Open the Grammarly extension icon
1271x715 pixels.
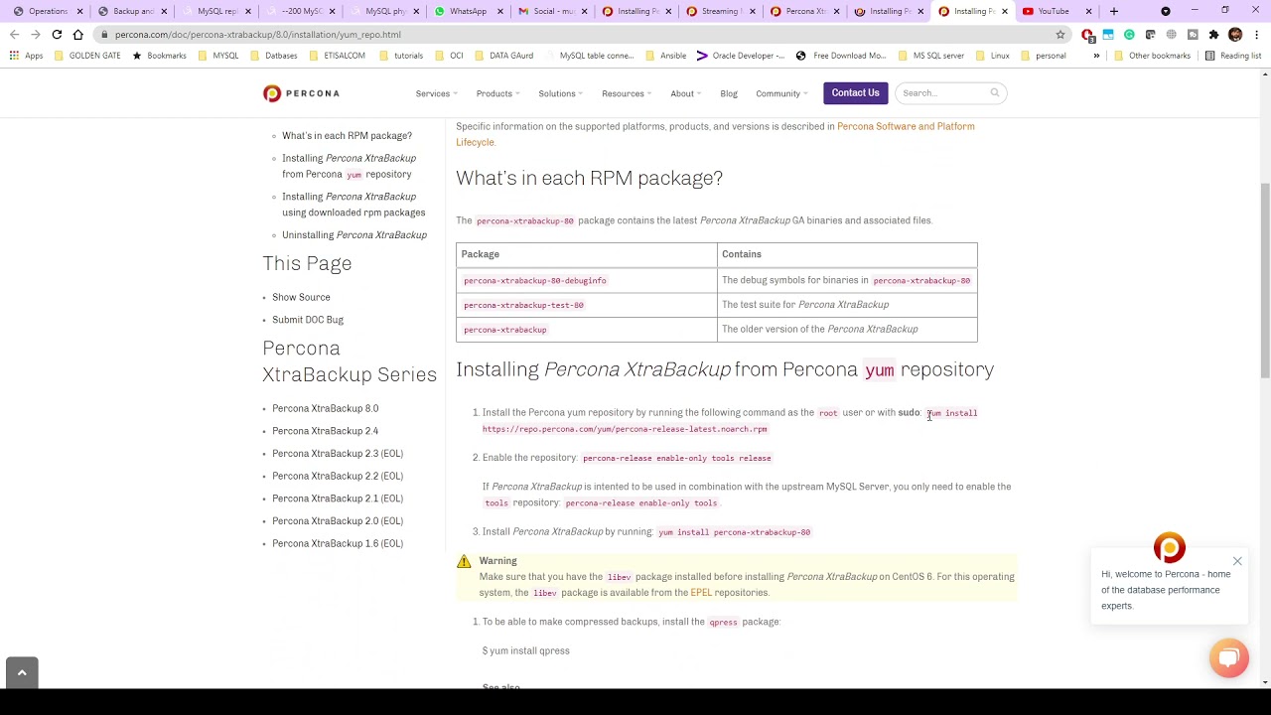pyautogui.click(x=1129, y=35)
